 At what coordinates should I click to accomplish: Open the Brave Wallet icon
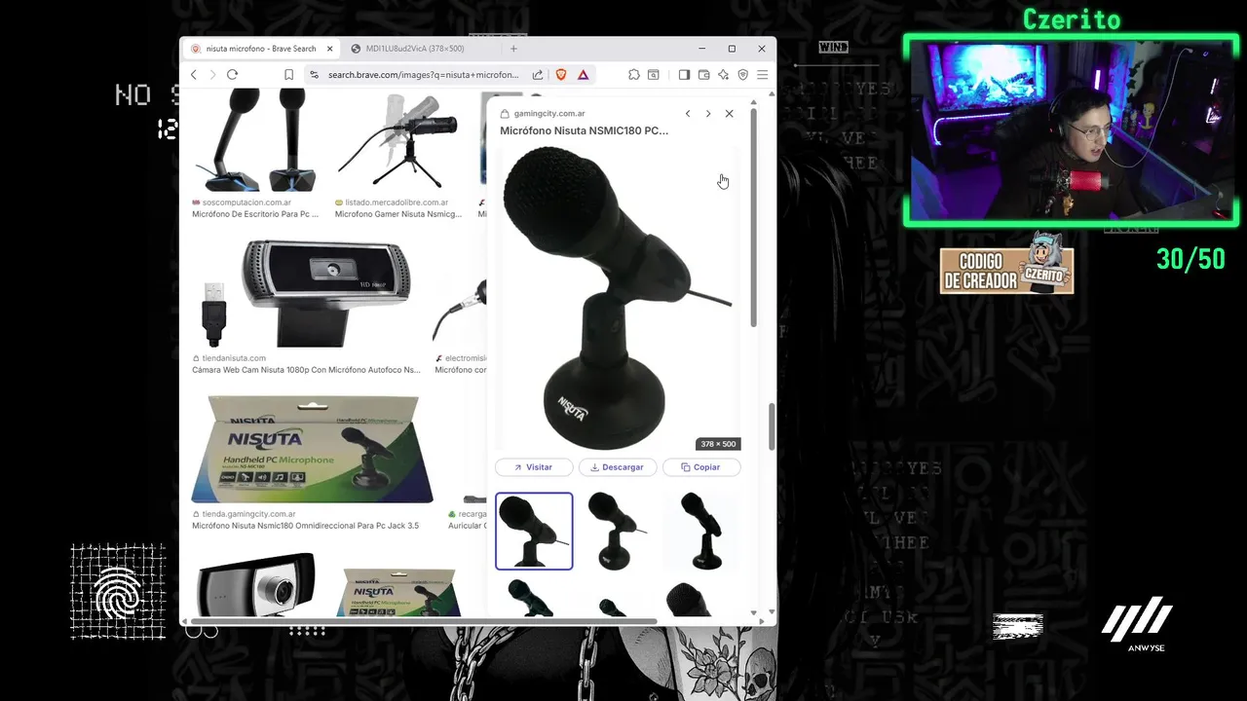click(703, 75)
